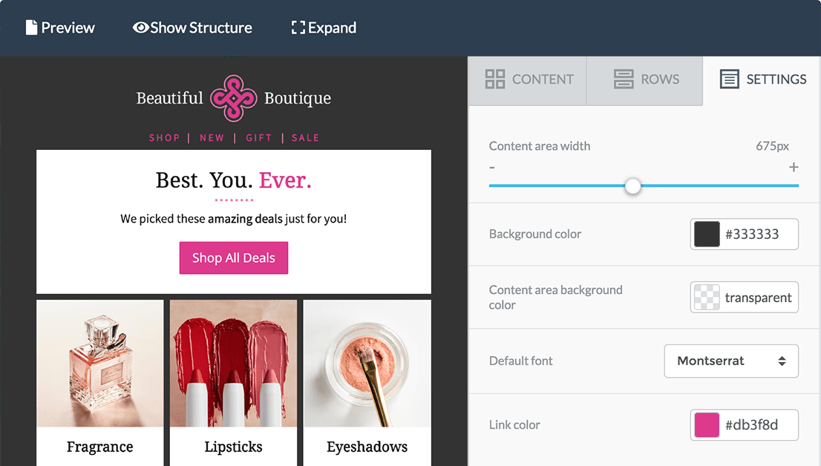The height and width of the screenshot is (466, 821).
Task: Decrease content width with minus icon
Action: coord(492,168)
